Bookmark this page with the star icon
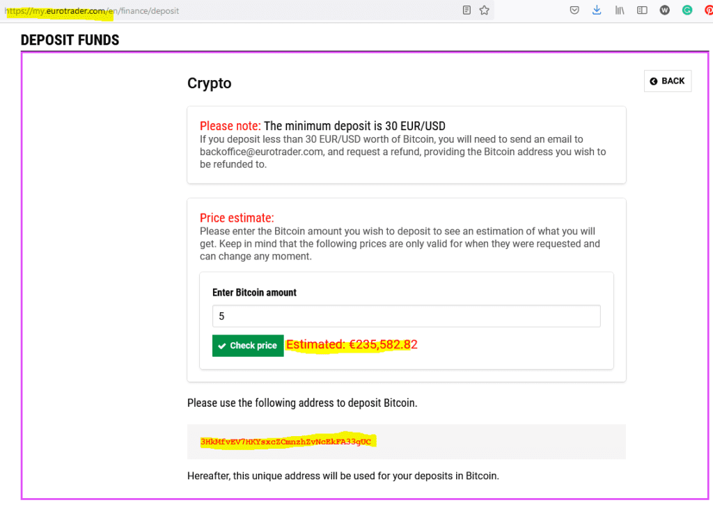This screenshot has width=713, height=505. click(x=485, y=10)
